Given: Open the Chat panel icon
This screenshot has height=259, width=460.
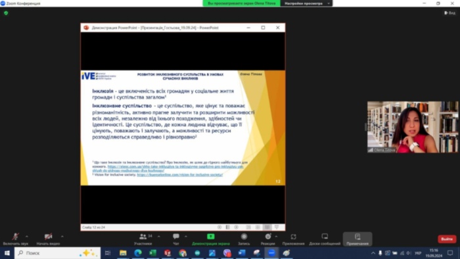Looking at the screenshot, I should (x=176, y=237).
